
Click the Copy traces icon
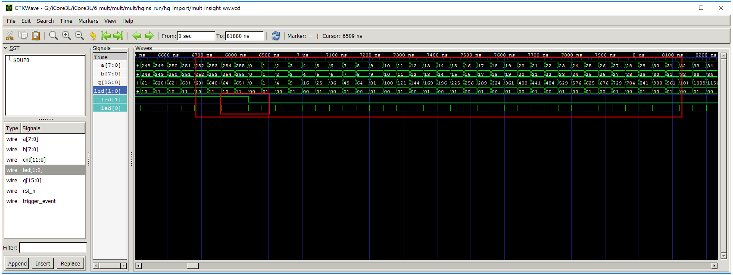click(x=23, y=36)
